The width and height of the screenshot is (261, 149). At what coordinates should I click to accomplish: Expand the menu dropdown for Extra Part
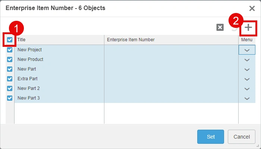246,79
